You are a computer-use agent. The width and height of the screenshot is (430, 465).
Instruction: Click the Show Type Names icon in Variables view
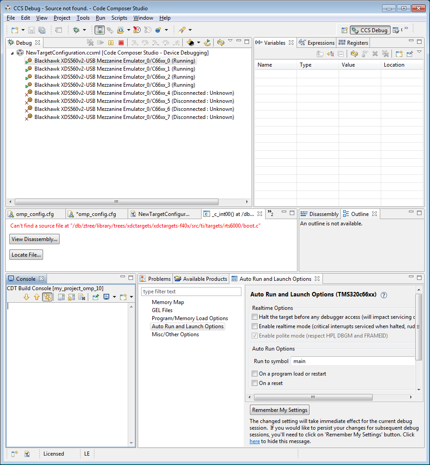coord(320,54)
